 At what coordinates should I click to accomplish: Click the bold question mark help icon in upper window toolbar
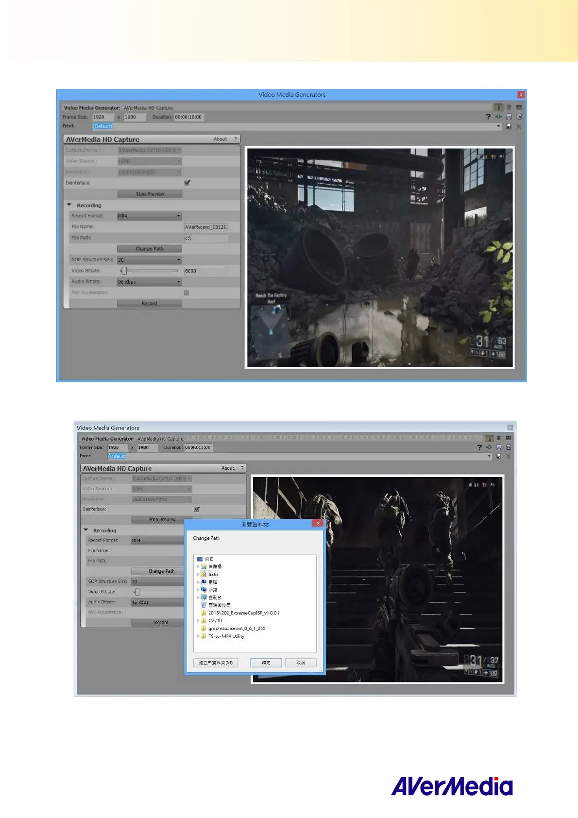click(x=488, y=117)
